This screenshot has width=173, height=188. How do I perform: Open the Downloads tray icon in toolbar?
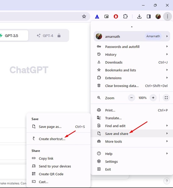(x=139, y=16)
